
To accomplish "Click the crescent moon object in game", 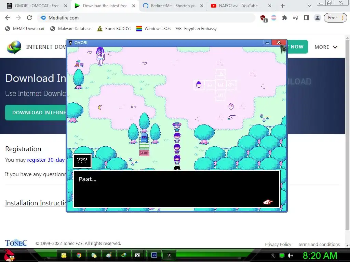I will coord(100,107).
